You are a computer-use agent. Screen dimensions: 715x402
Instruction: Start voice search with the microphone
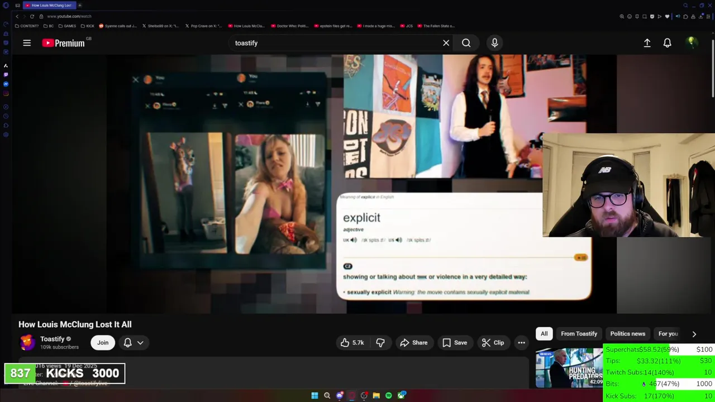coord(494,42)
